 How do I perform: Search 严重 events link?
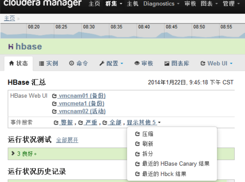tap(91, 122)
